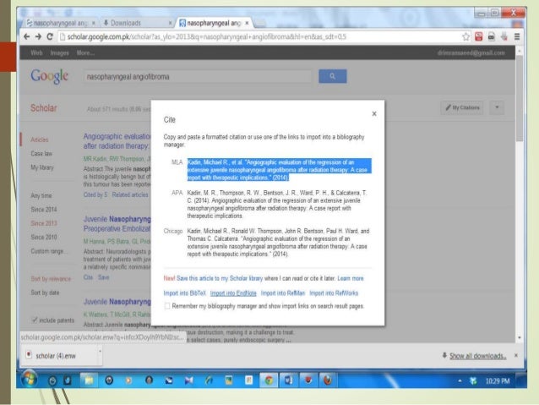Open the dark document extension icon
539x405 pixels.
(x=491, y=37)
